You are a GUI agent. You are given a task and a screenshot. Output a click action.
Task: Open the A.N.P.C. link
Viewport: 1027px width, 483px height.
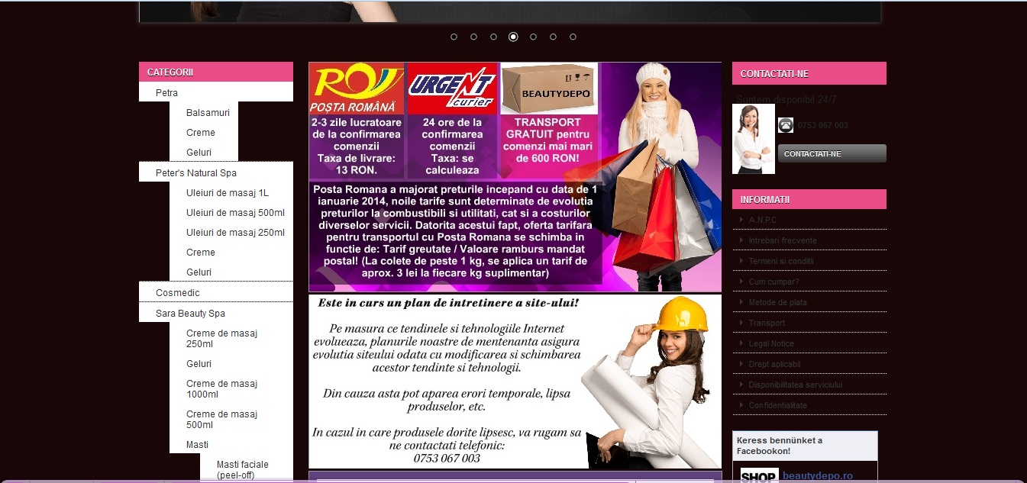763,220
